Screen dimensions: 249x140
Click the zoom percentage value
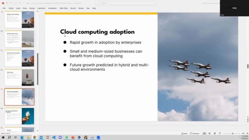[243, 133]
